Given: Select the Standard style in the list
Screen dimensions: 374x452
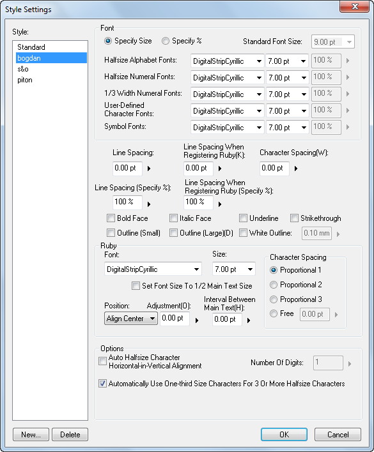Looking at the screenshot, I should 31,47.
